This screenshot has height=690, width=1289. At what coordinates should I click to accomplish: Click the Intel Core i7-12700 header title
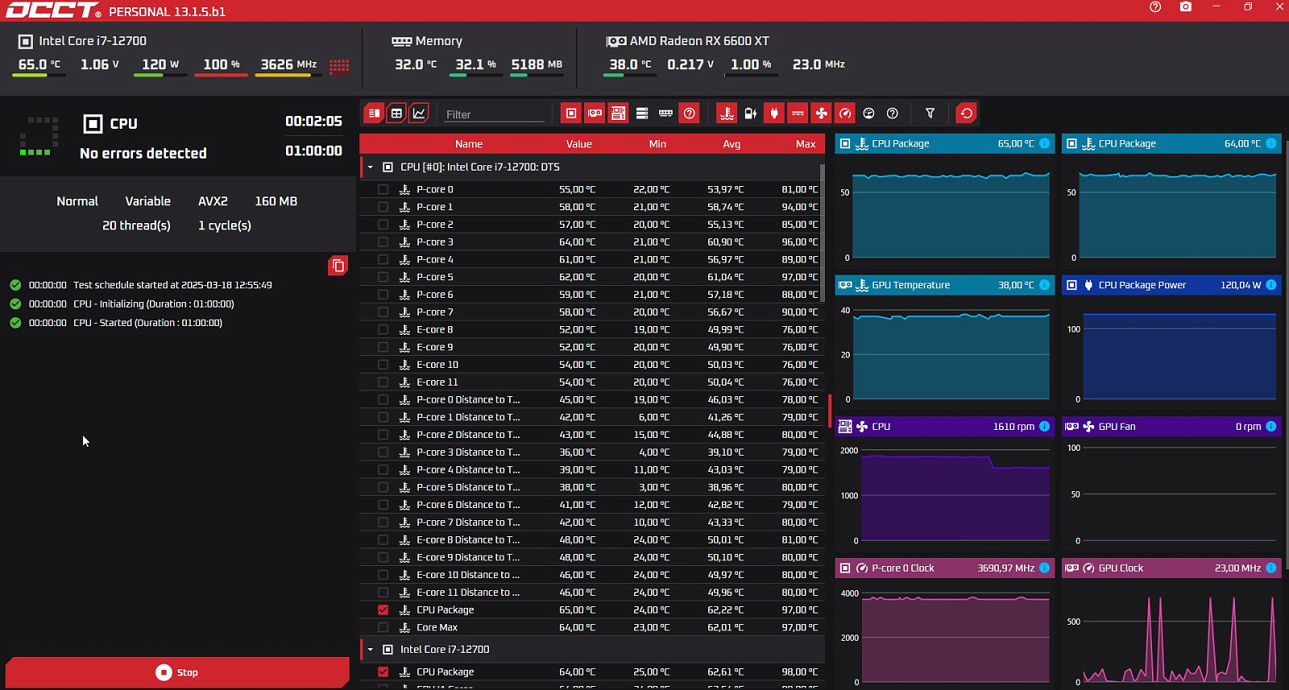[x=93, y=41]
